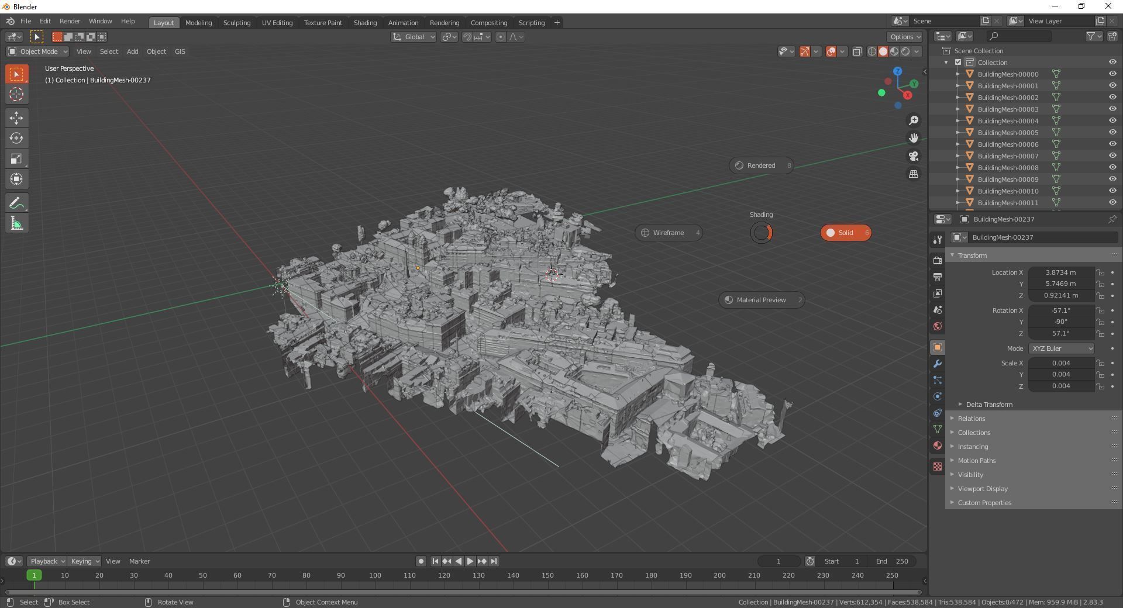Switch to the Modeling workspace tab
This screenshot has width=1123, height=608.
198,23
